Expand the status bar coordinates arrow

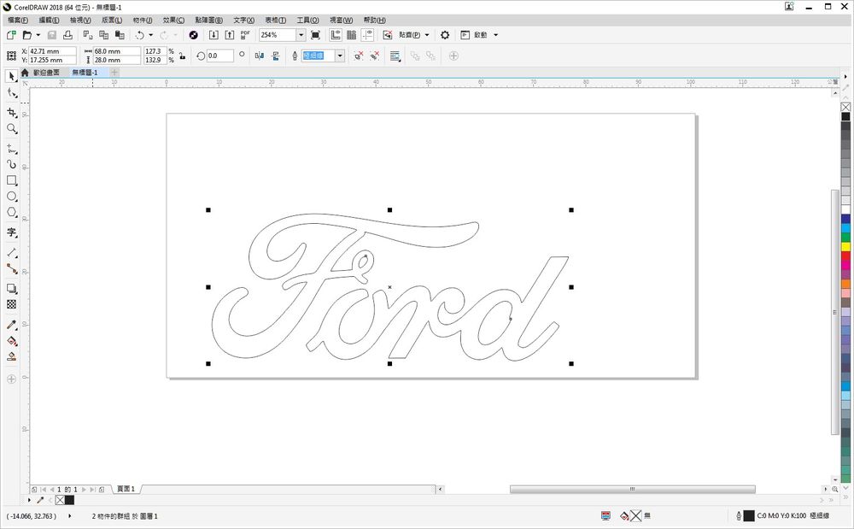point(70,515)
